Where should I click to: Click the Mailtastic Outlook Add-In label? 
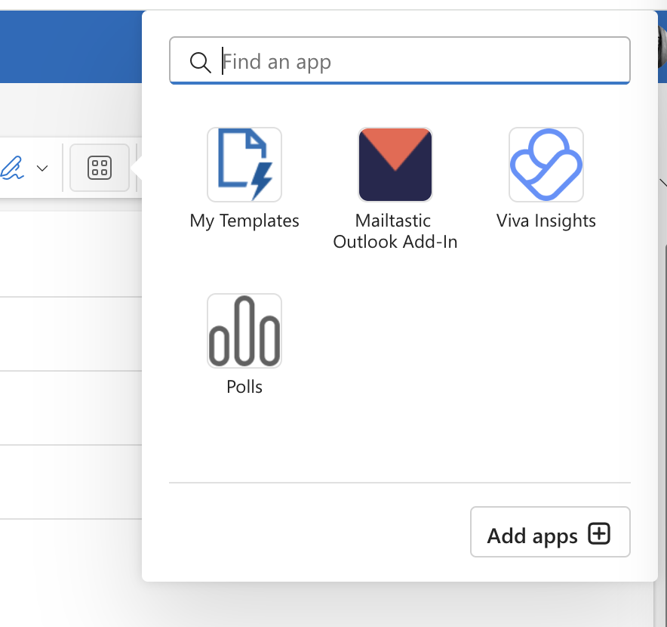(x=395, y=231)
